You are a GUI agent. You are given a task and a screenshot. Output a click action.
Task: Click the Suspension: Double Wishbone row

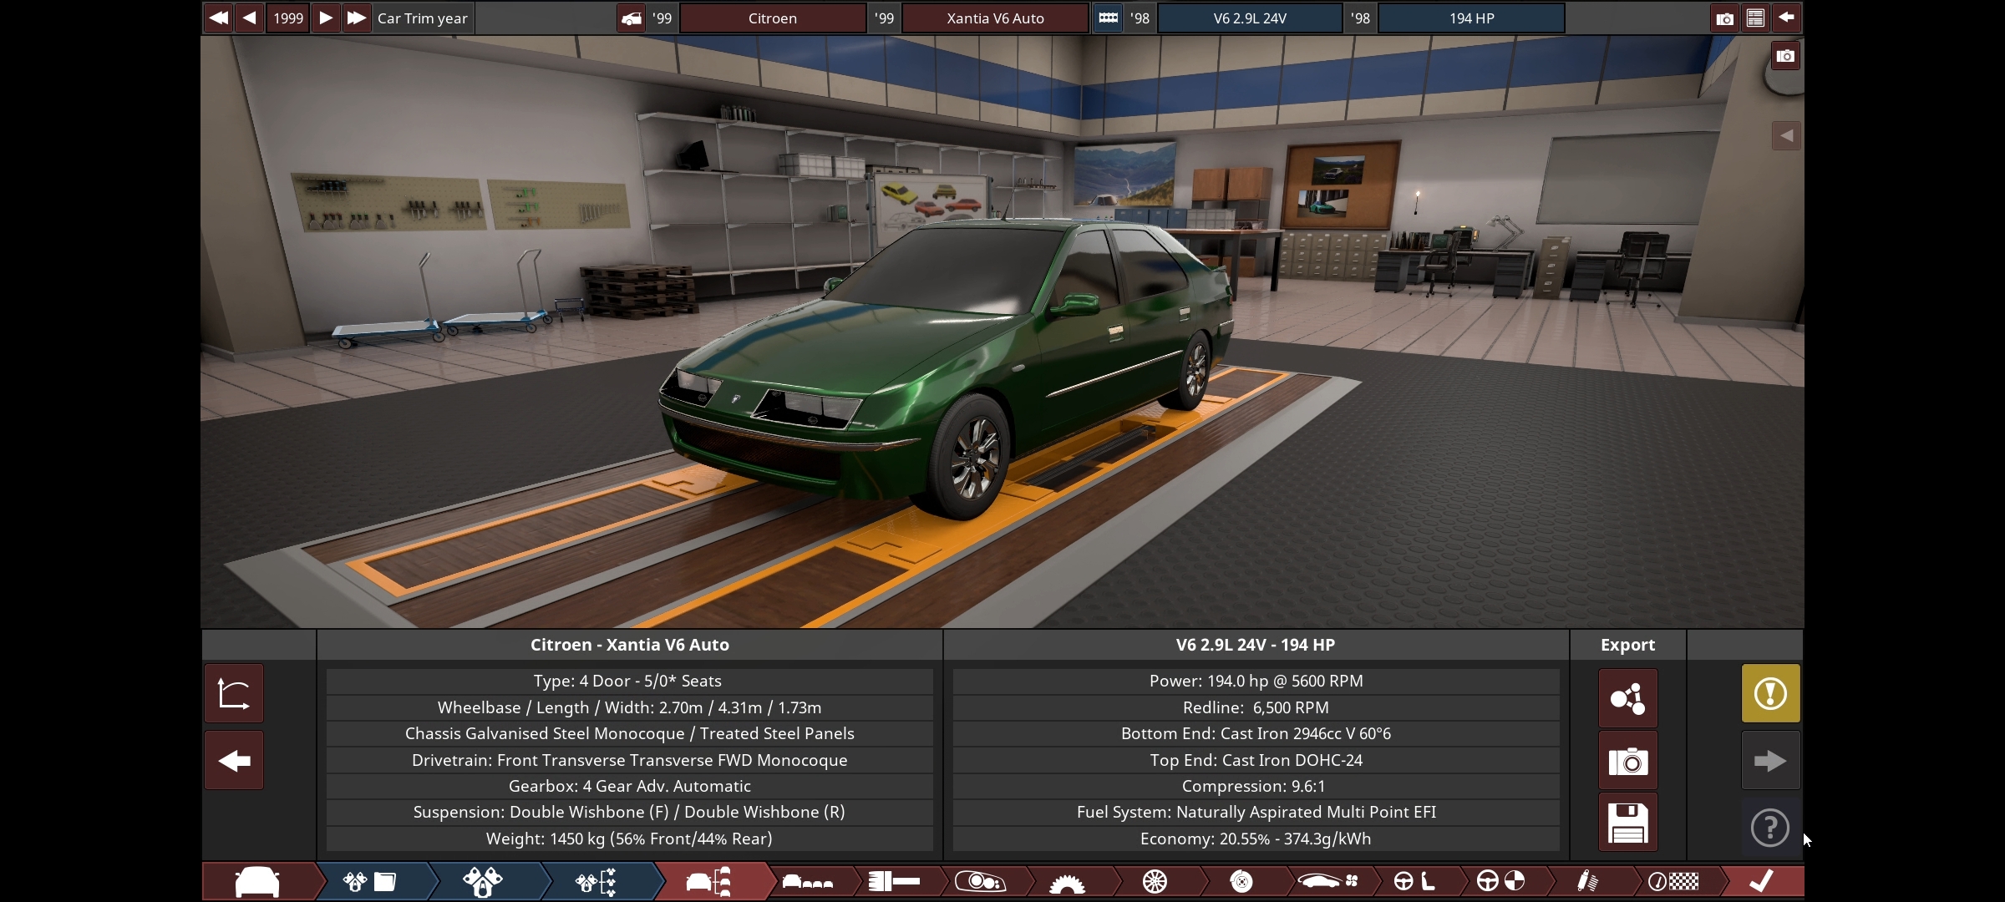click(630, 812)
